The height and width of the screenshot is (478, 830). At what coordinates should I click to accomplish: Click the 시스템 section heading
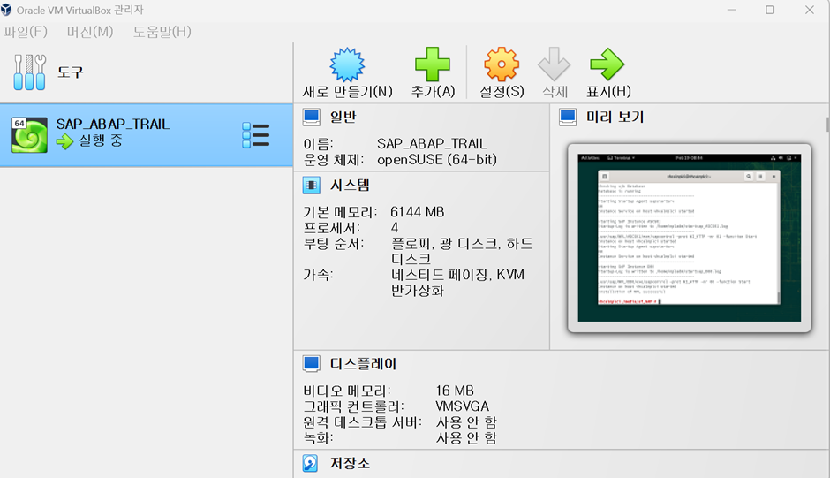click(350, 186)
